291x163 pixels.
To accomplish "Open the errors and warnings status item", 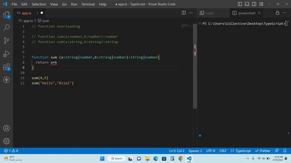I will pyautogui.click(x=11, y=151).
